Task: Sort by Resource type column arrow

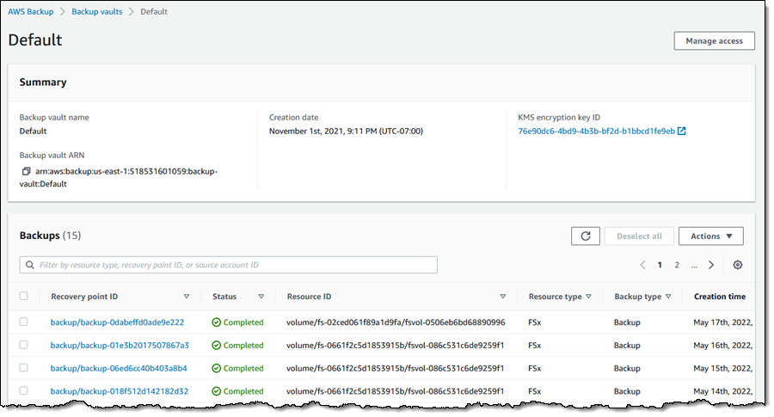Action: coord(588,297)
